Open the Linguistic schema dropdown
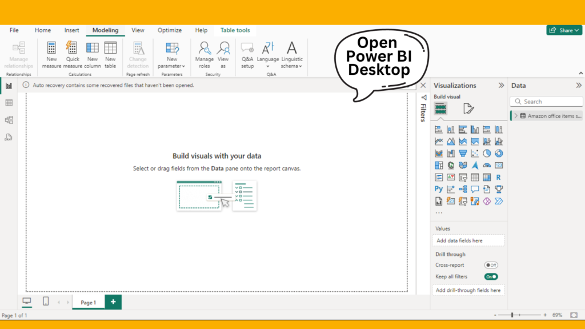This screenshot has height=329, width=585. (x=292, y=55)
